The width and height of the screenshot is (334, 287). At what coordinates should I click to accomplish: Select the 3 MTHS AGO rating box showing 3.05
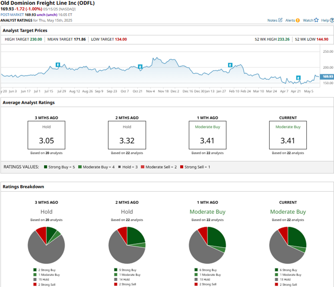[x=46, y=135]
